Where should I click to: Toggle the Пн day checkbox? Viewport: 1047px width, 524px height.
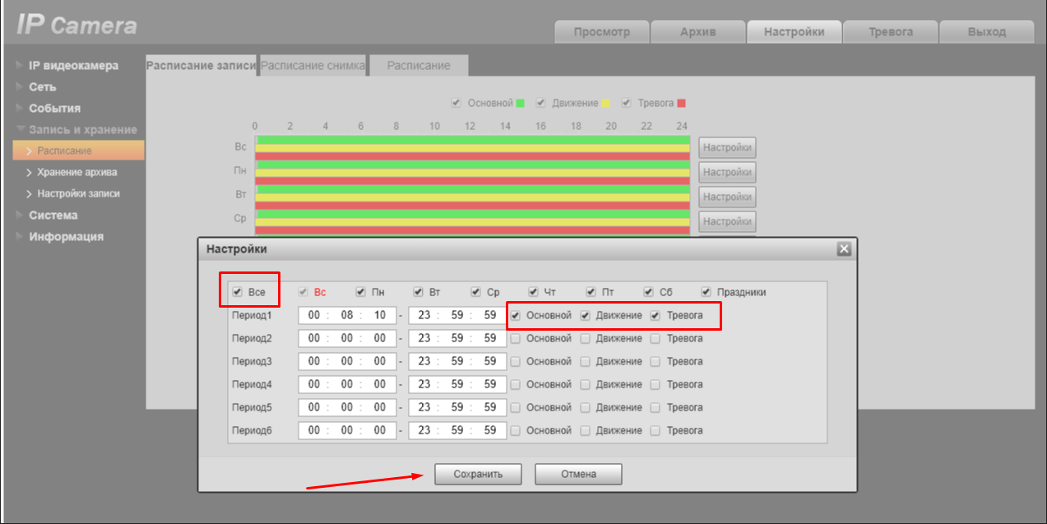coord(360,292)
